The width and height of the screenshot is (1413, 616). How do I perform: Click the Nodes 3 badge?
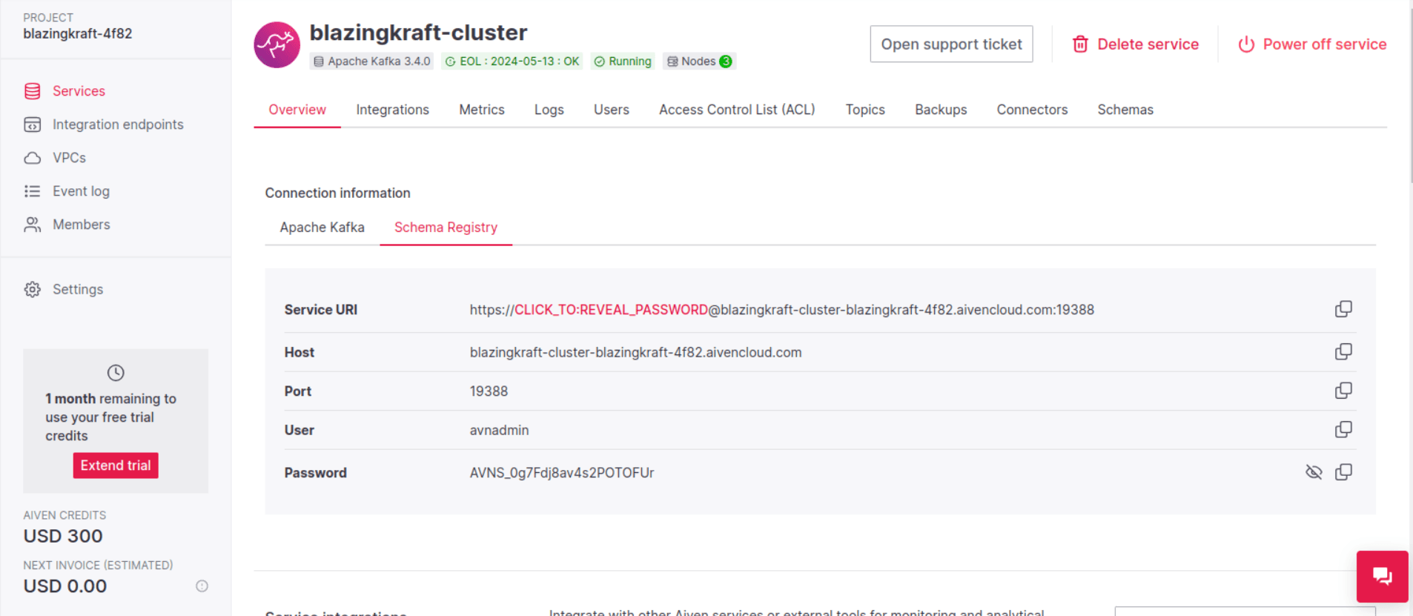click(x=699, y=62)
